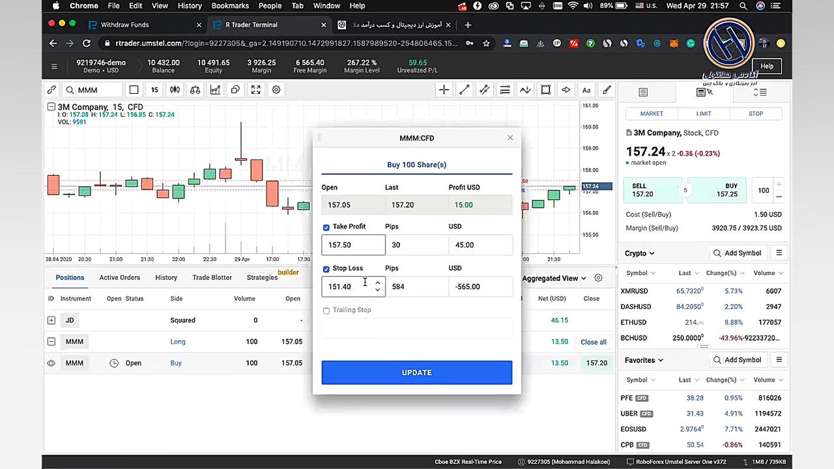Select the crosshair cursor tool

point(444,90)
